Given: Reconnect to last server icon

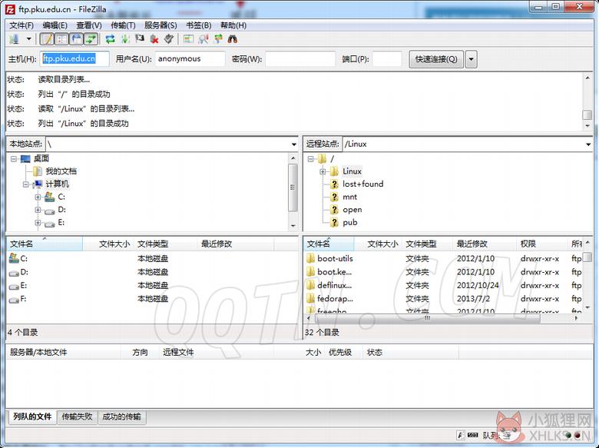Looking at the screenshot, I should pyautogui.click(x=169, y=39).
